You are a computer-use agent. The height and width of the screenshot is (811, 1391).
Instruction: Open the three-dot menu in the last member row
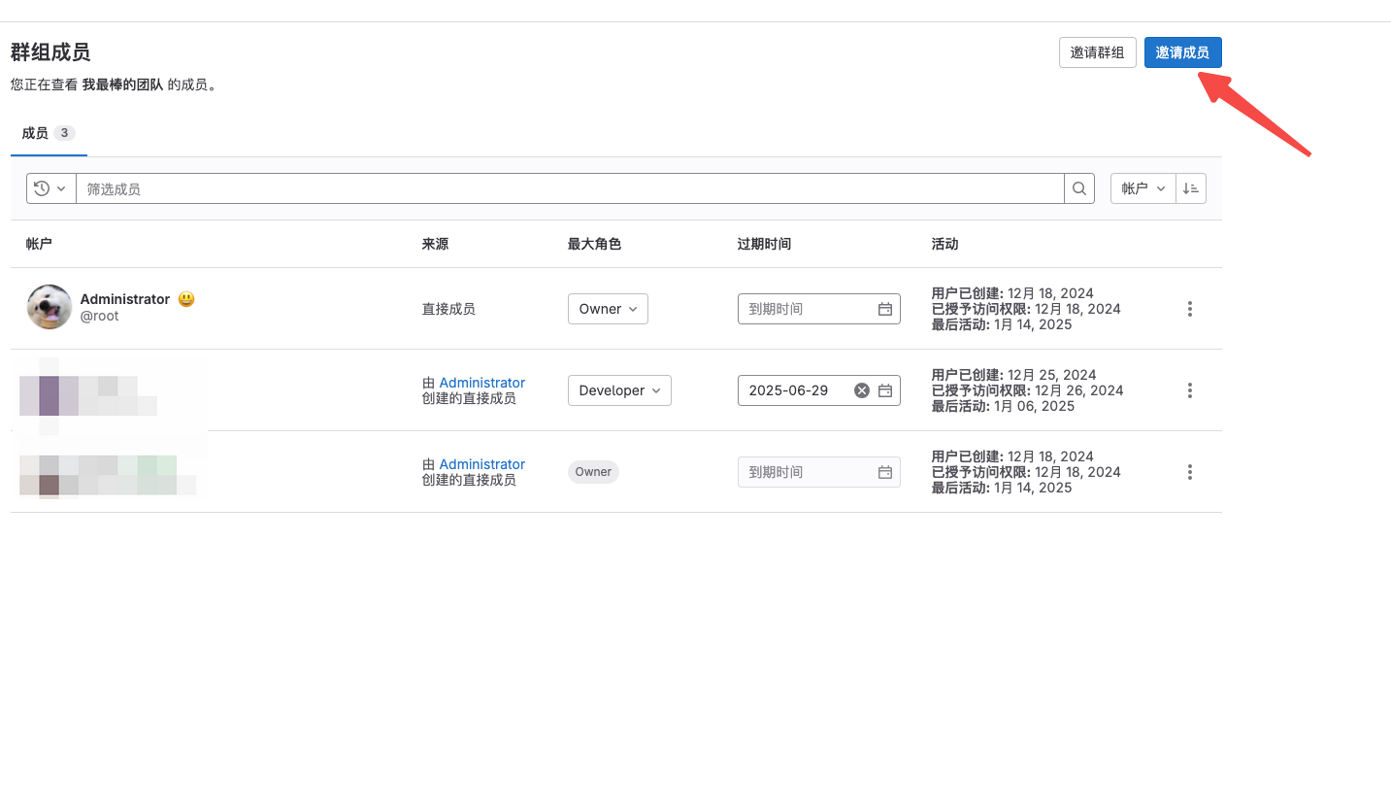click(x=1190, y=472)
